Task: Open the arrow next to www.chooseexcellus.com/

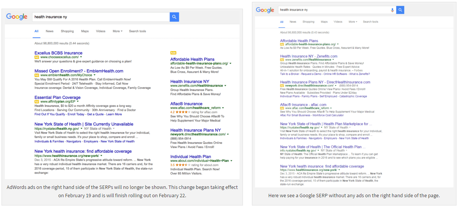Action: [x=81, y=57]
